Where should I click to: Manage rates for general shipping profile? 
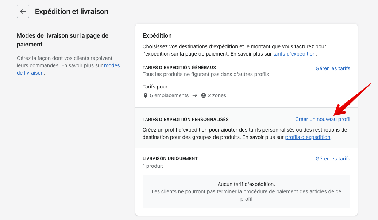click(333, 68)
